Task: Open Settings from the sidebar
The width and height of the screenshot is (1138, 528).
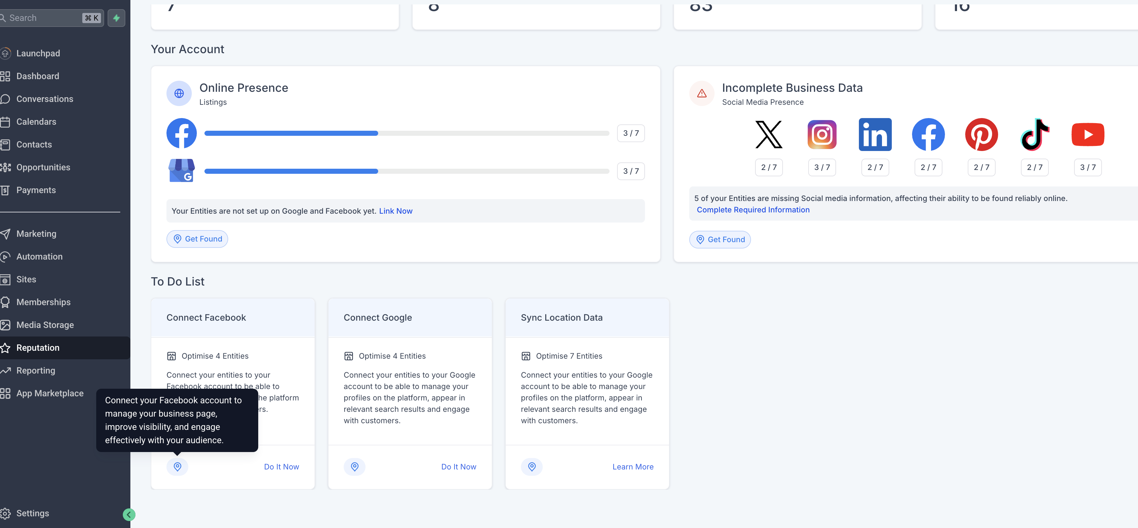Action: point(32,513)
